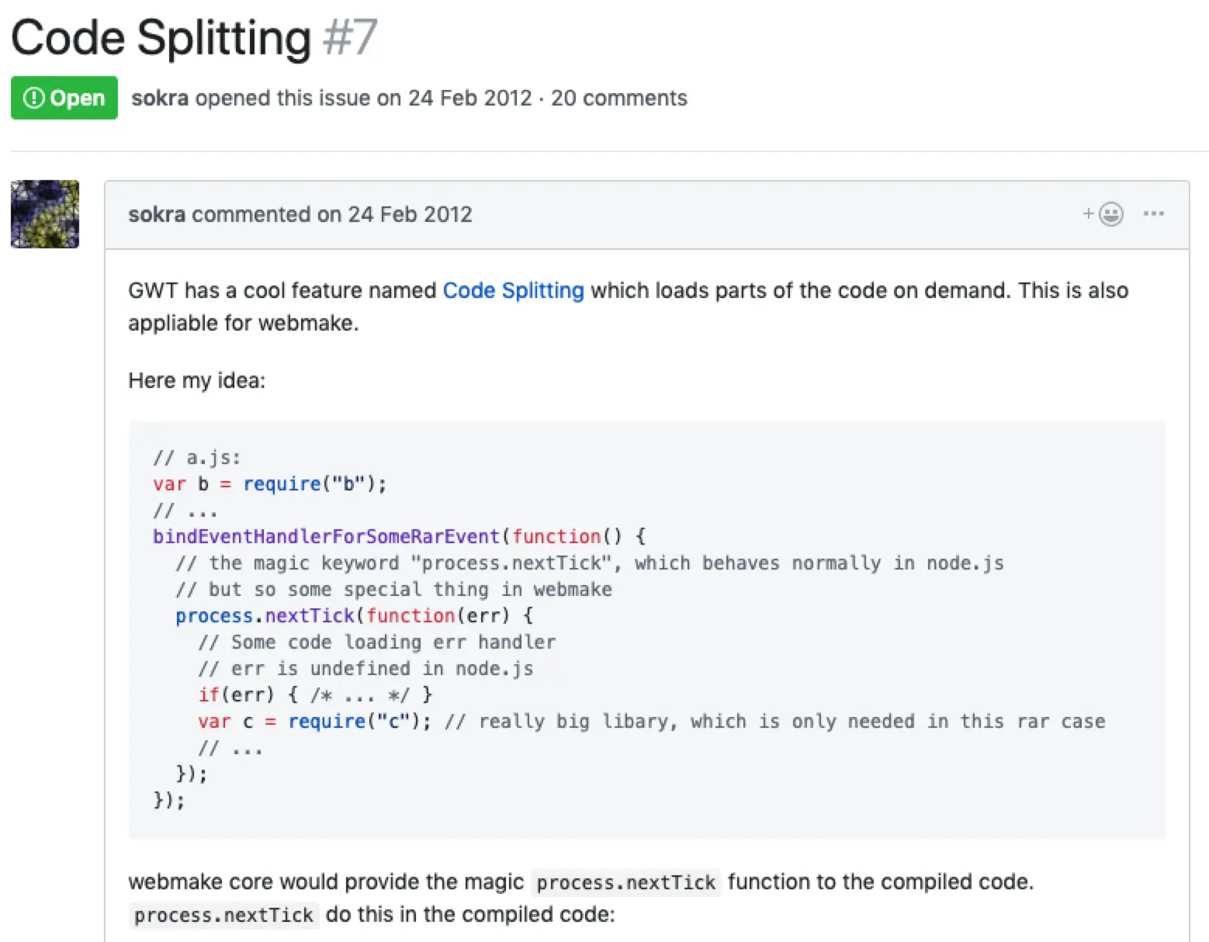1209x942 pixels.
Task: Click the 20 comments label
Action: tap(618, 98)
